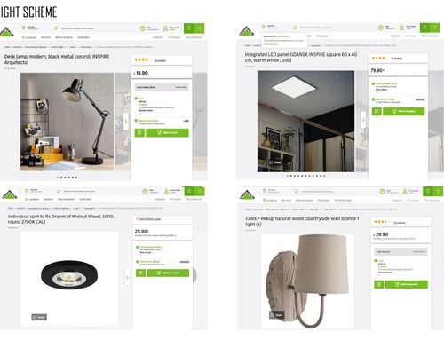Add the LED panel GDANSK to basket

coord(404,111)
